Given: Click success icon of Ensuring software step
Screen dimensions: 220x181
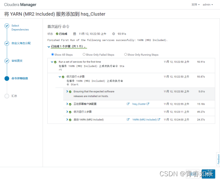Looking at the screenshot, I should (x=70, y=92).
